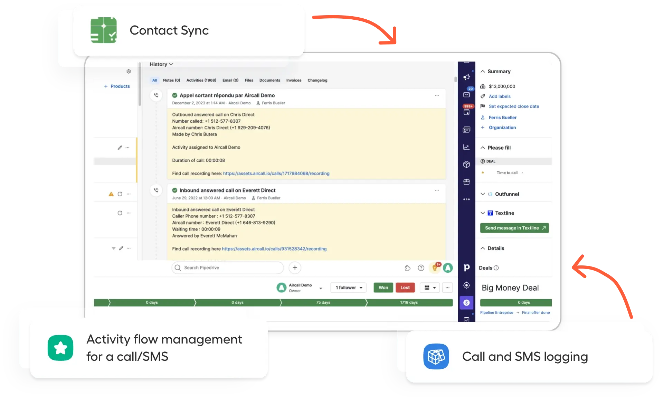663x404 pixels.
Task: Select the 1718 days pipeline stage
Action: click(409, 303)
